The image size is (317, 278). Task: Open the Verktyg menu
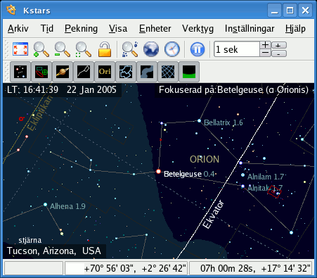coord(198,29)
